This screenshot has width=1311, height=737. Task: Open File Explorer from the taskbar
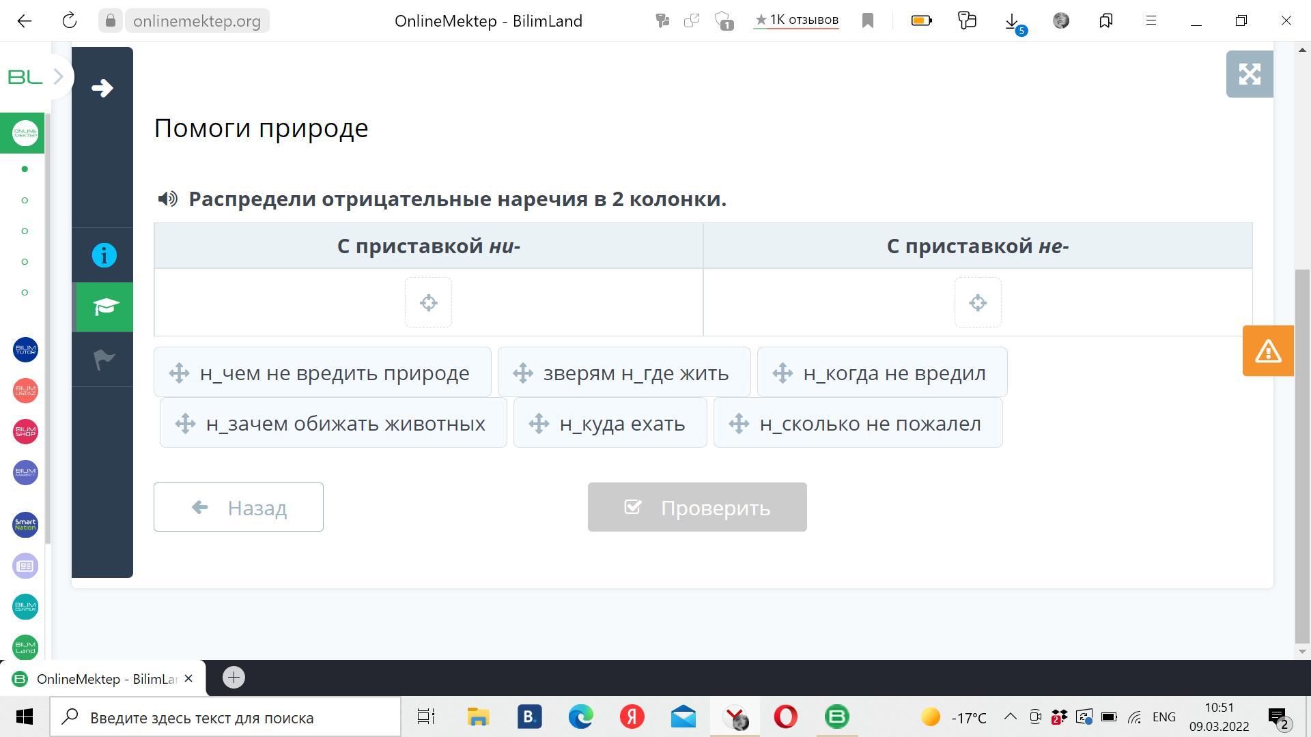tap(478, 717)
